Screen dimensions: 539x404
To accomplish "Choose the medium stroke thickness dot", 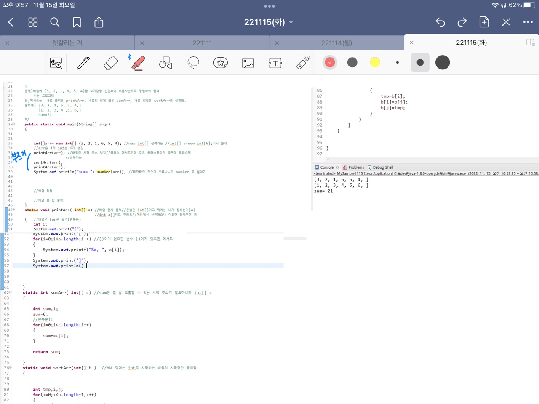I will (420, 62).
